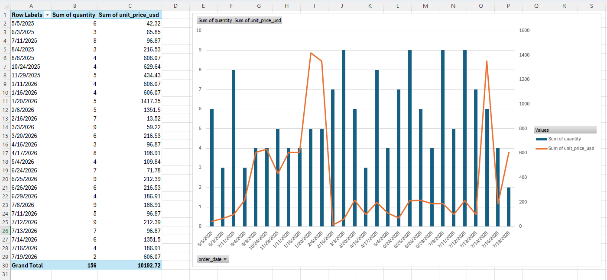607x280 pixels.
Task: Click the Sum of quantity chart field button
Action: (215, 20)
